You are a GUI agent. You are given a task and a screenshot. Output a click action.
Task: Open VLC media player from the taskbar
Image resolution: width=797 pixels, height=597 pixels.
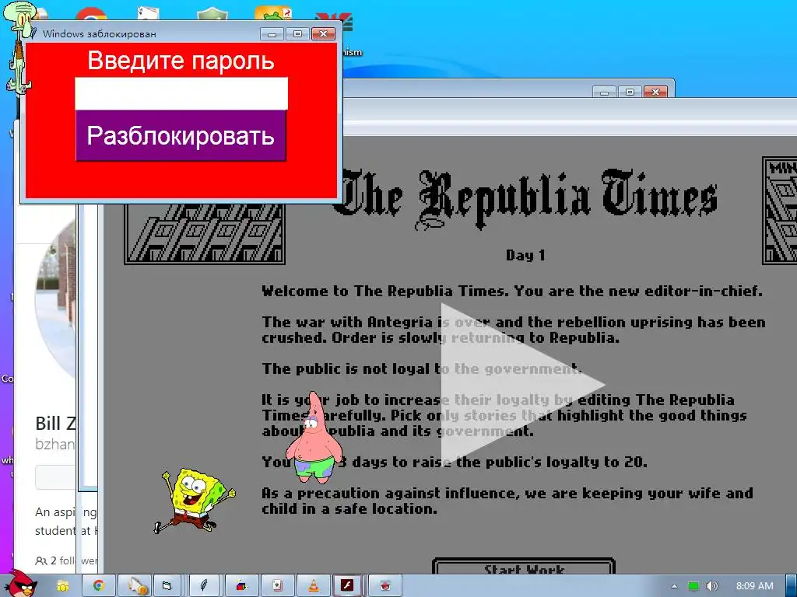314,586
